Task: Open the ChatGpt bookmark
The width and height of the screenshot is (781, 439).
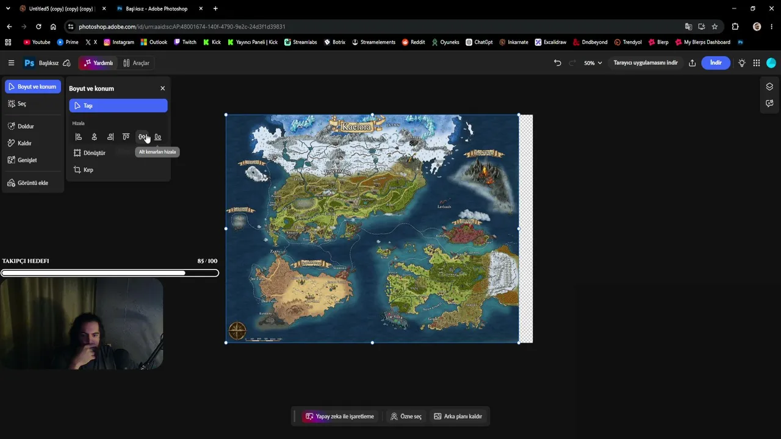Action: coord(479,42)
